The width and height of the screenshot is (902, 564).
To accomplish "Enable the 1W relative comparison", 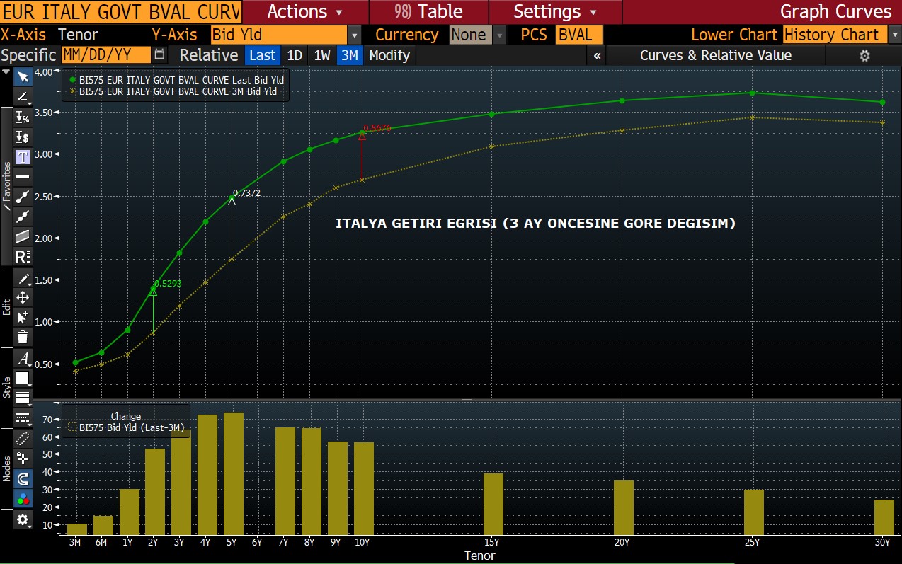I will [x=322, y=55].
